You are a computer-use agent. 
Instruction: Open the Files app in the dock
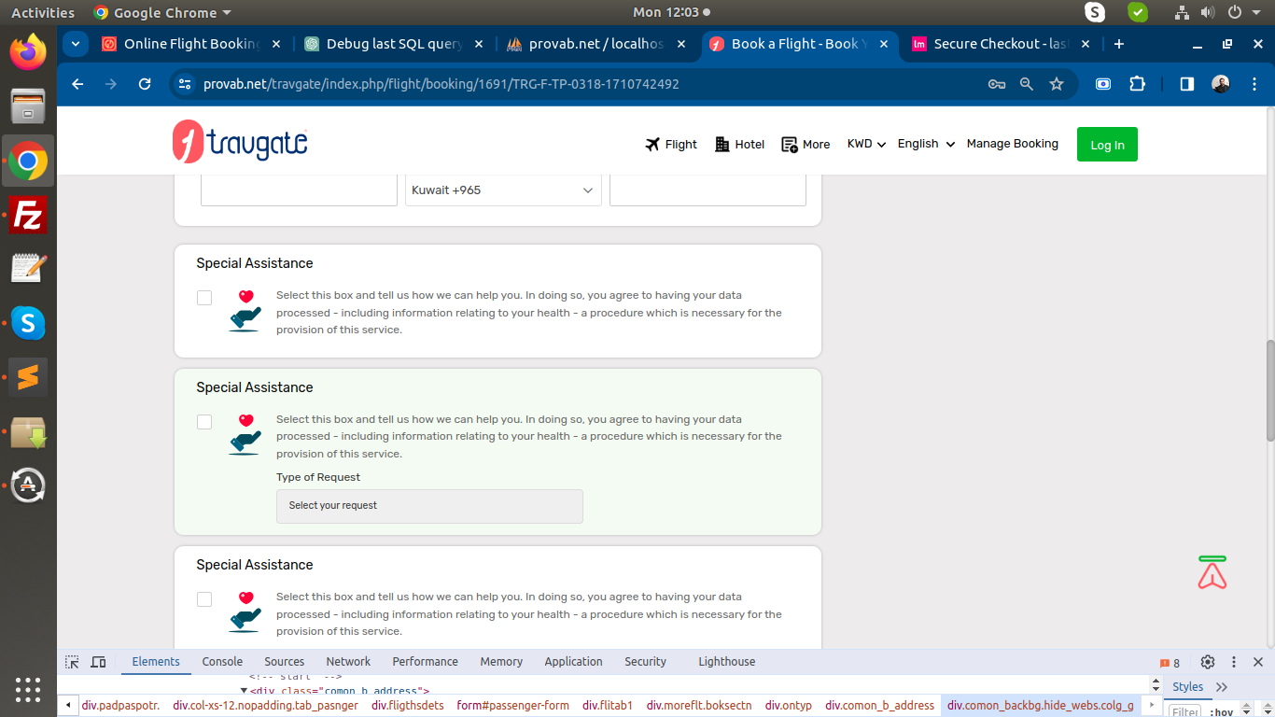pos(28,106)
